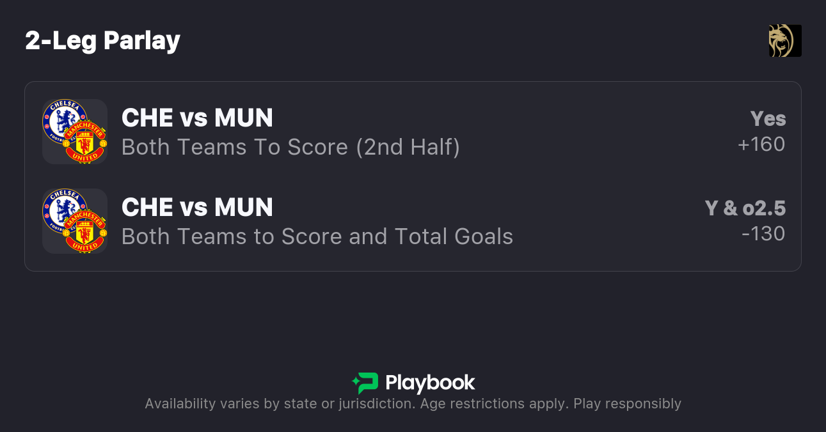The height and width of the screenshot is (432, 826).
Task: Select Both Teams To Score (2nd Half) market
Action: [x=290, y=147]
